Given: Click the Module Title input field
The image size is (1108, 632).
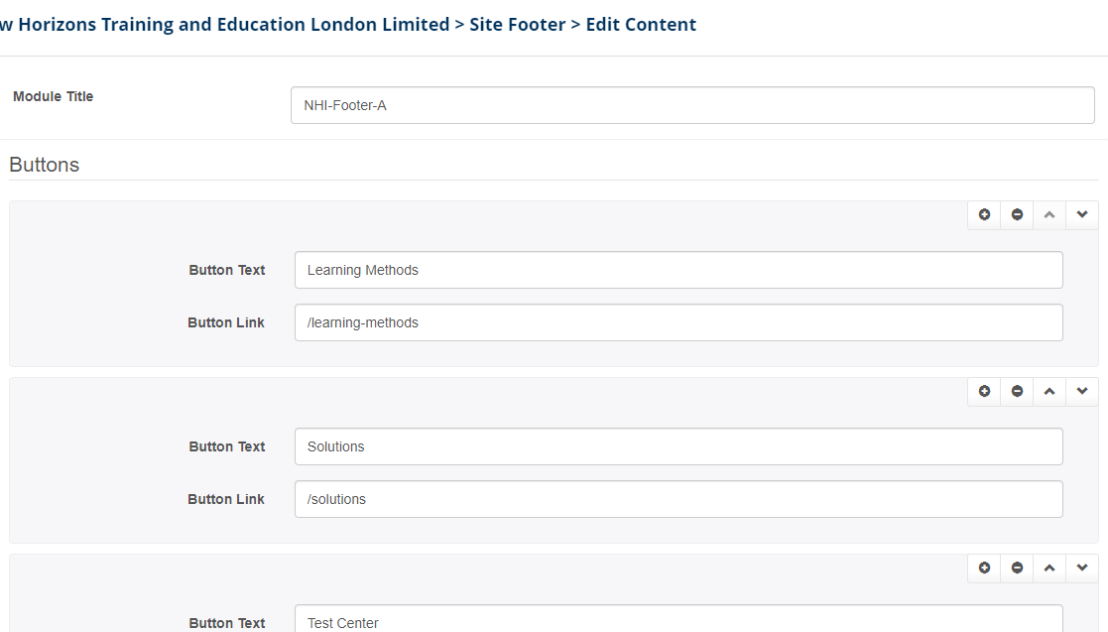Looking at the screenshot, I should point(691,105).
